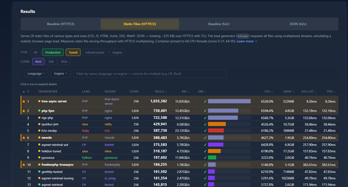Open the Learn more link

click(x=247, y=41)
